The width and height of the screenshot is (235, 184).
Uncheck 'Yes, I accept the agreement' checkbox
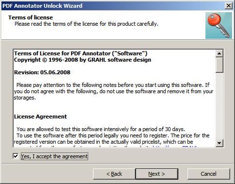(16, 156)
